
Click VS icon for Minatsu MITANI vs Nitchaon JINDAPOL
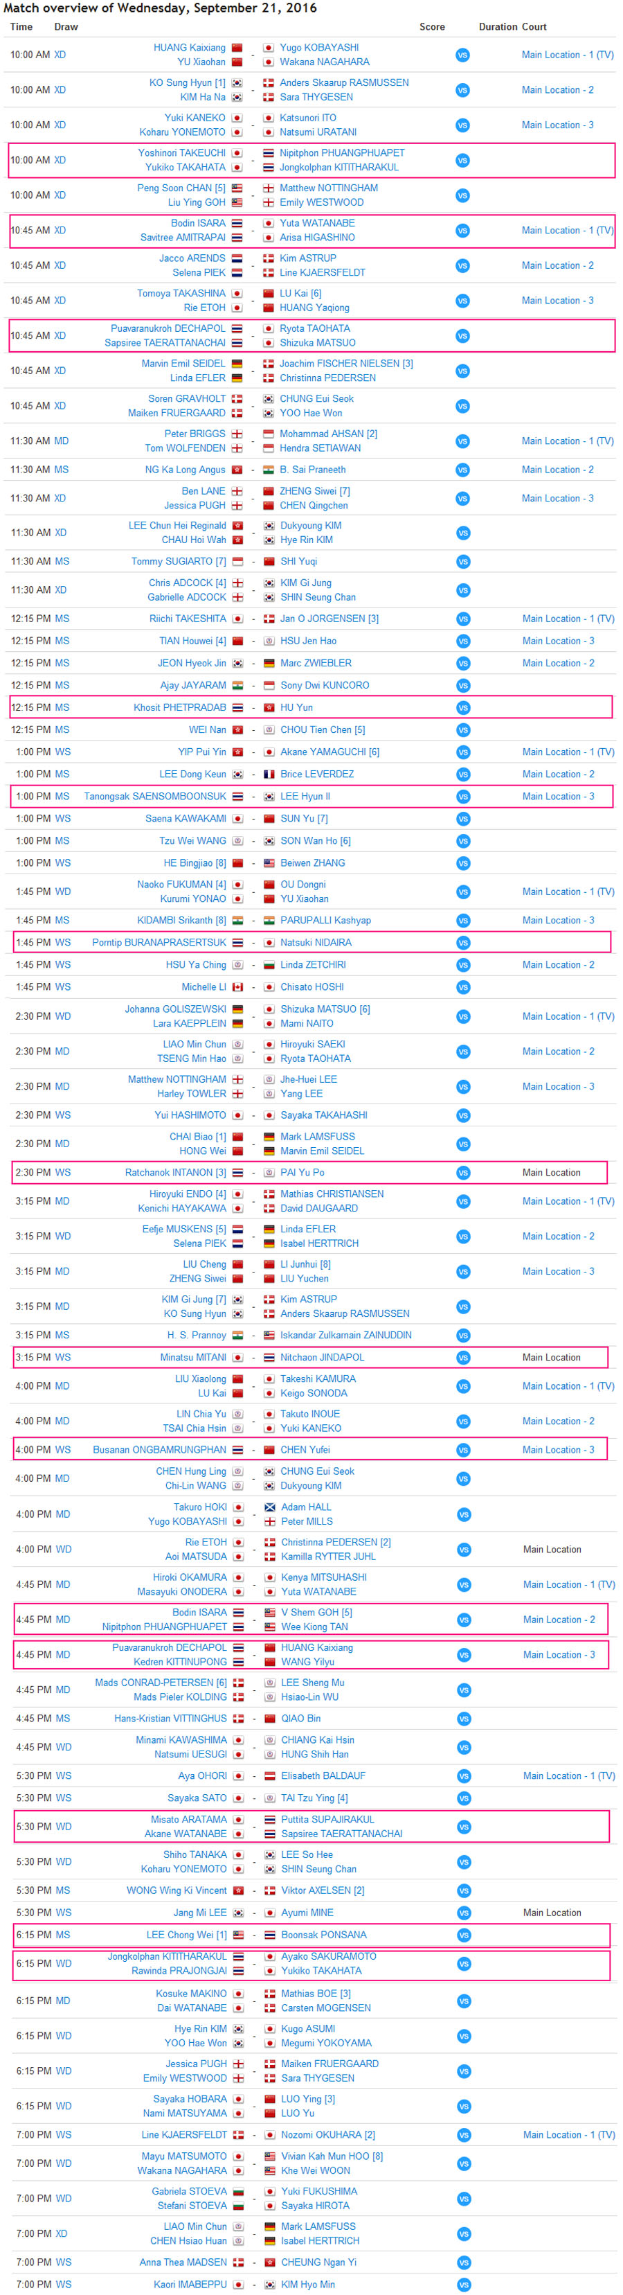pyautogui.click(x=463, y=1357)
